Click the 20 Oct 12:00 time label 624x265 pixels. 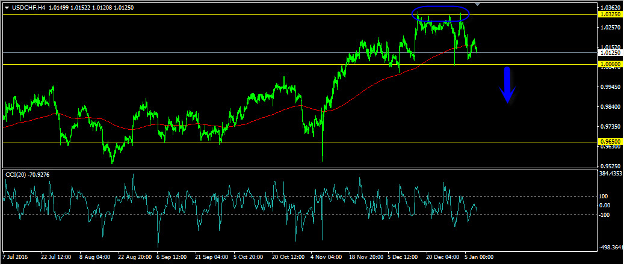(288, 257)
